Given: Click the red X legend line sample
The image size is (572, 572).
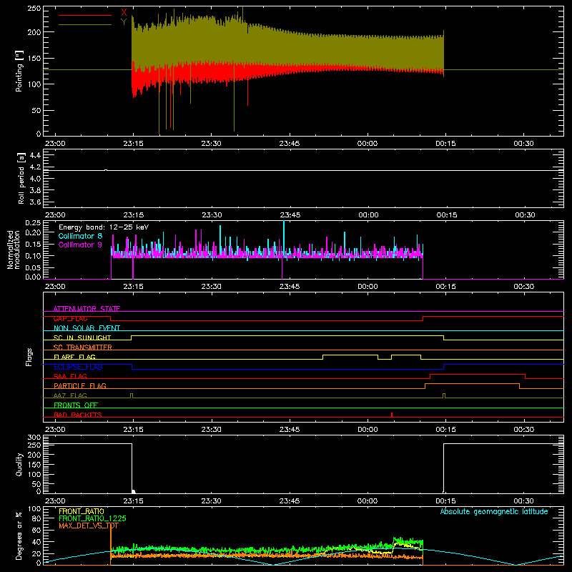Looking at the screenshot, I should click(85, 15).
